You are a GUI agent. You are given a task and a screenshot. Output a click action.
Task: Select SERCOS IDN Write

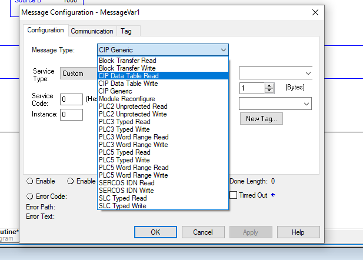click(163, 191)
